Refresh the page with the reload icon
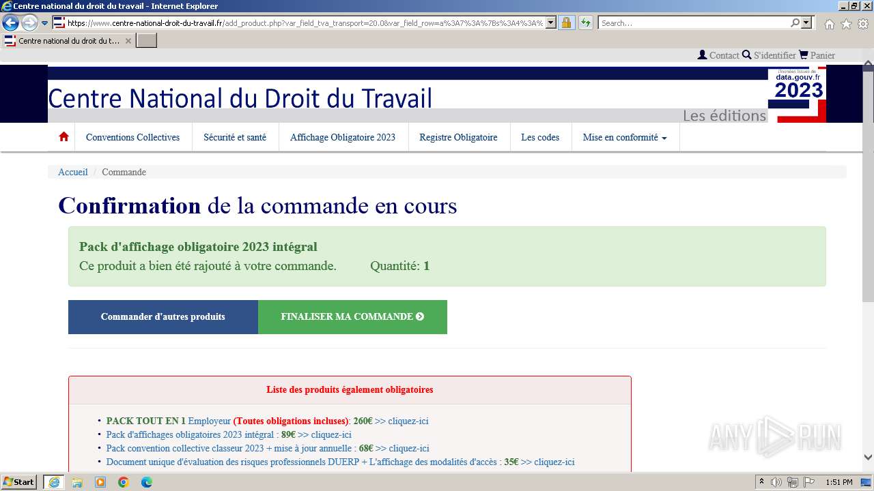The width and height of the screenshot is (874, 491). (x=585, y=23)
